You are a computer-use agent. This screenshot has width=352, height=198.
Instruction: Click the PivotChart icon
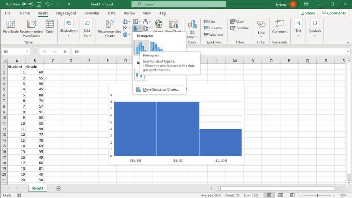[173, 24]
